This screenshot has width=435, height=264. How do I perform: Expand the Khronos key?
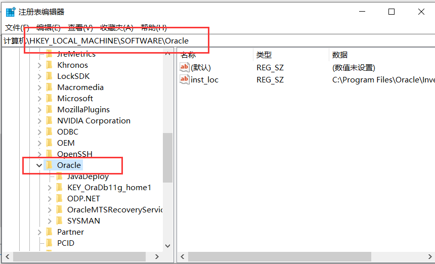click(39, 65)
